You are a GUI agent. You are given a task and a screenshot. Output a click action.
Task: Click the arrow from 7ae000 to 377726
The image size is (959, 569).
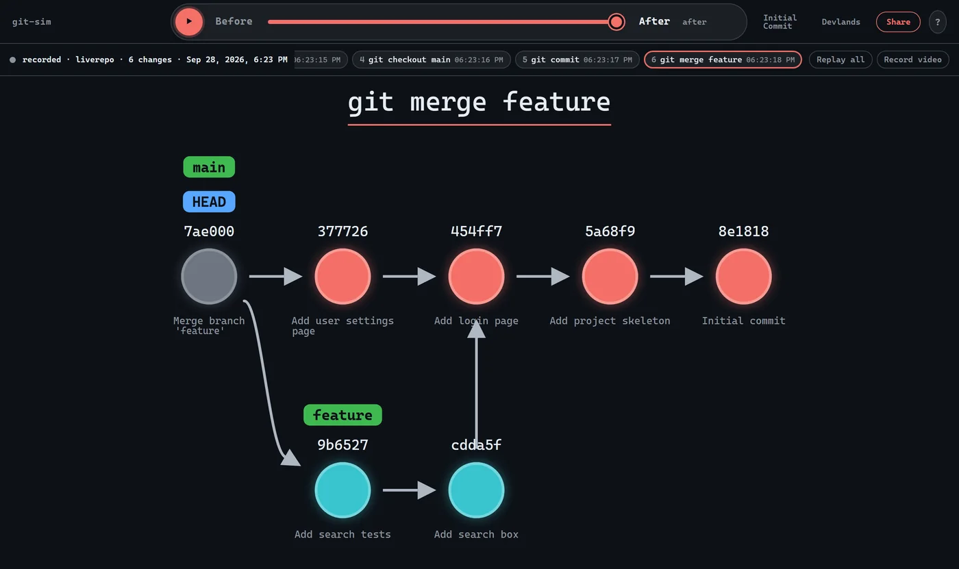pos(275,277)
